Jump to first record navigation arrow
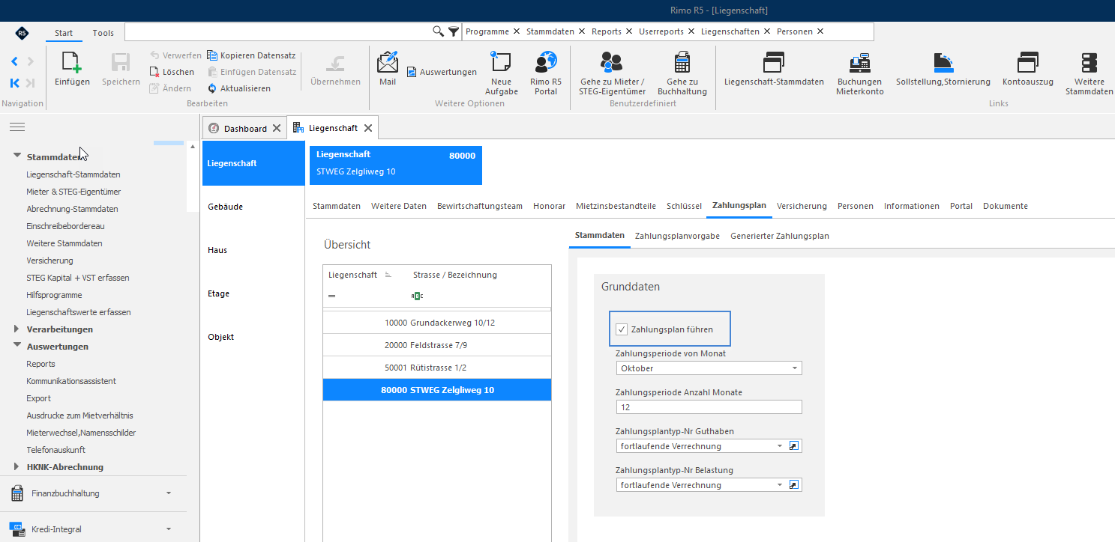 pyautogui.click(x=14, y=82)
